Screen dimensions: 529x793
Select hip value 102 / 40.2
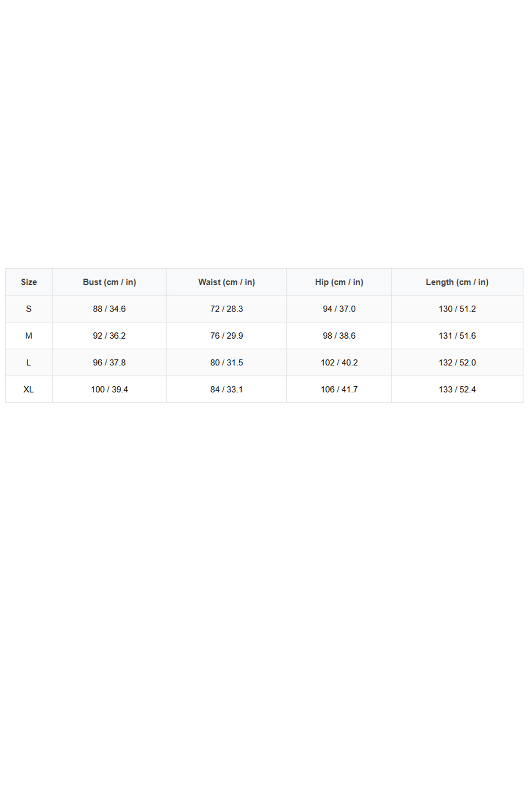[339, 362]
